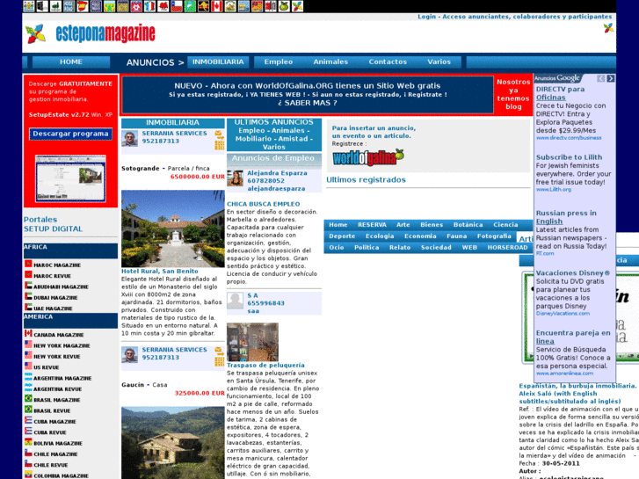
Task: Click the mail icon beside the Gaucín SERRANIA SERVICES
Action: click(219, 350)
